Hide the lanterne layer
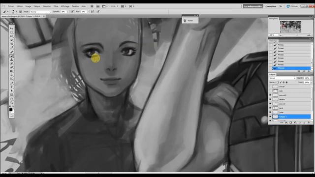Viewport: 315px width, 177px height. tap(270, 99)
